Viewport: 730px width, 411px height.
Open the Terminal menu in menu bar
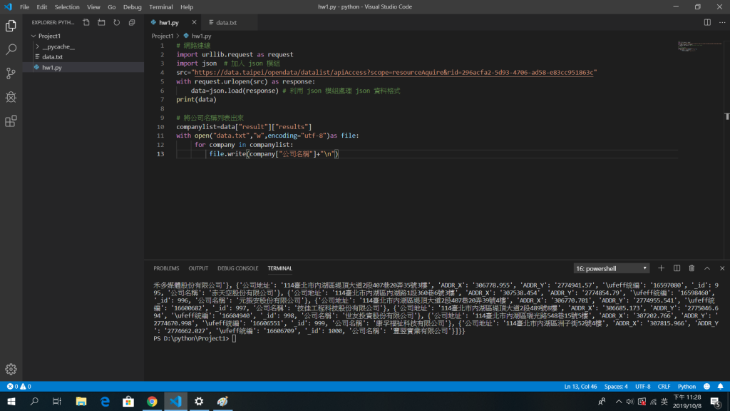(160, 7)
